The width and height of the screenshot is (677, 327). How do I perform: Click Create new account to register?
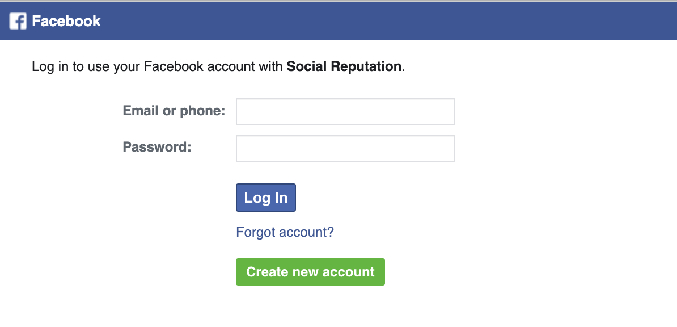pos(310,271)
